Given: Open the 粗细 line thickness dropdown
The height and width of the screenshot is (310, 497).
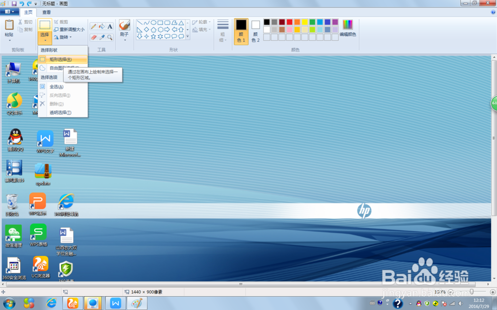Looking at the screenshot, I should pos(223,31).
